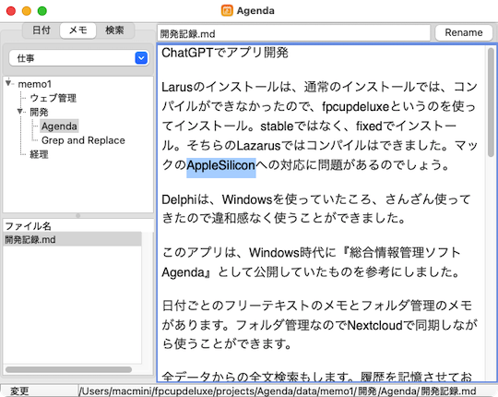Select 開発記録.md in the file list
Screen dimensions: 498x397
click(x=73, y=239)
